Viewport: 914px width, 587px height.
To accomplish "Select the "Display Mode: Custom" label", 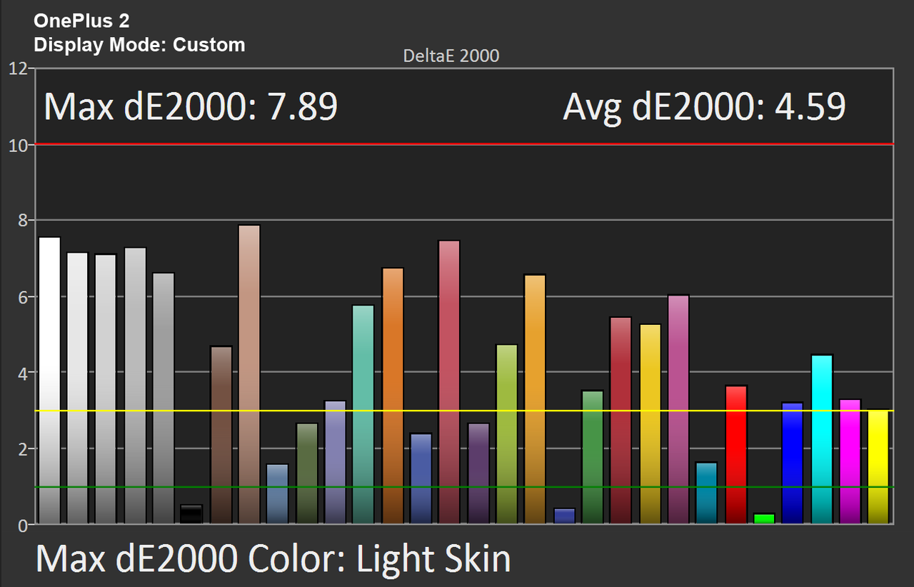I will tap(139, 44).
